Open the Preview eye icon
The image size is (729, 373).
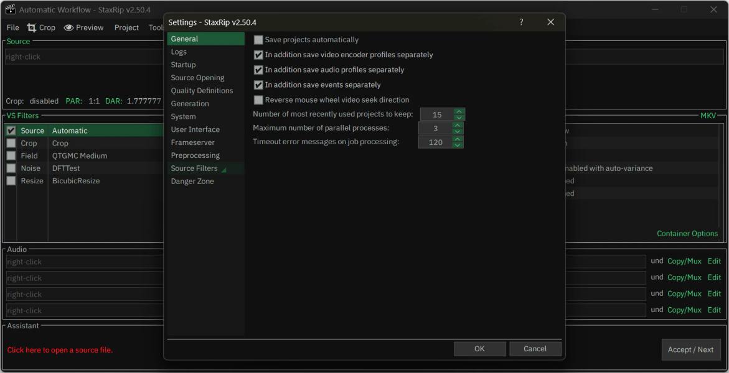pos(68,27)
